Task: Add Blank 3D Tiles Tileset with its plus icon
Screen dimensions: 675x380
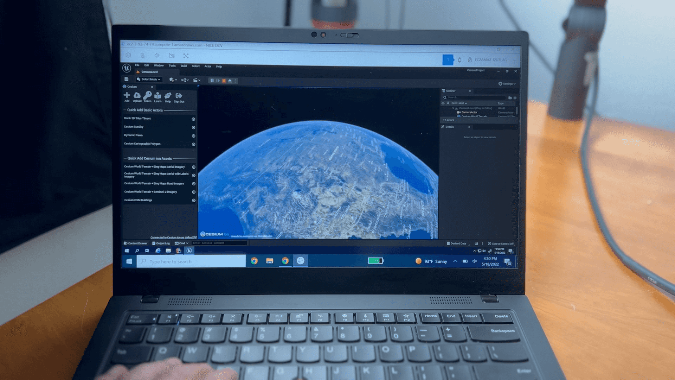Action: pyautogui.click(x=193, y=119)
